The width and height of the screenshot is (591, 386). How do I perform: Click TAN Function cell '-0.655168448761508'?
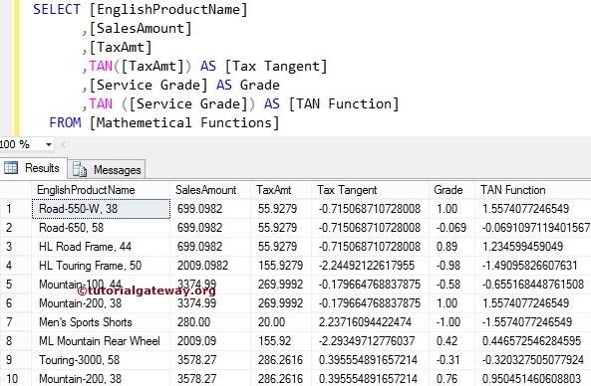click(x=533, y=285)
